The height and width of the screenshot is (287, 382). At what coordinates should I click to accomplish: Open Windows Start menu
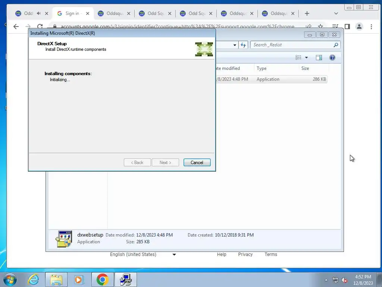click(x=10, y=280)
